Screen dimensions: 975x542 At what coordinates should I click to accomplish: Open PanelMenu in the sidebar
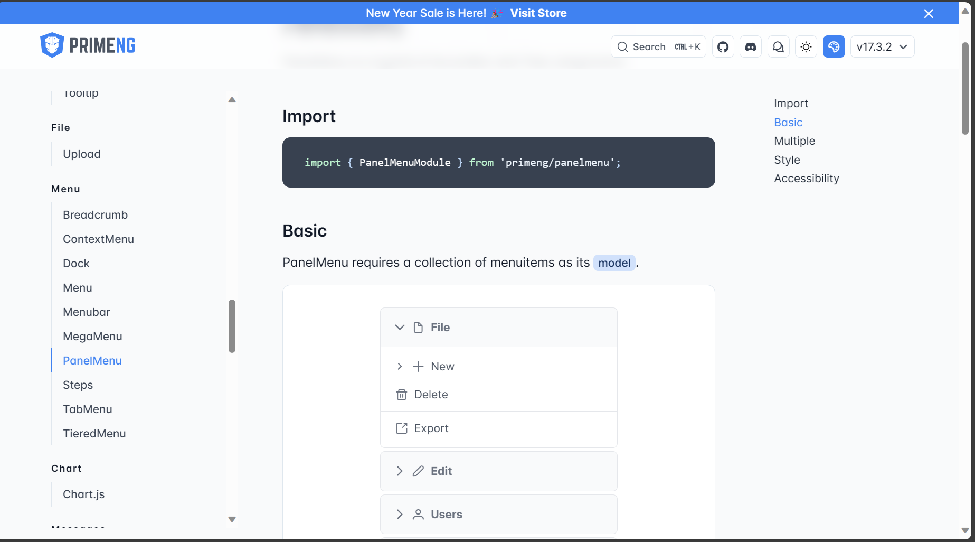[x=92, y=361]
